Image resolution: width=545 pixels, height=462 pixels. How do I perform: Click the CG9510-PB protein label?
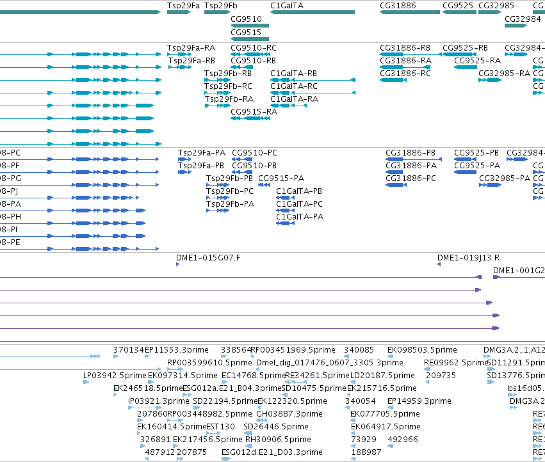click(x=254, y=166)
